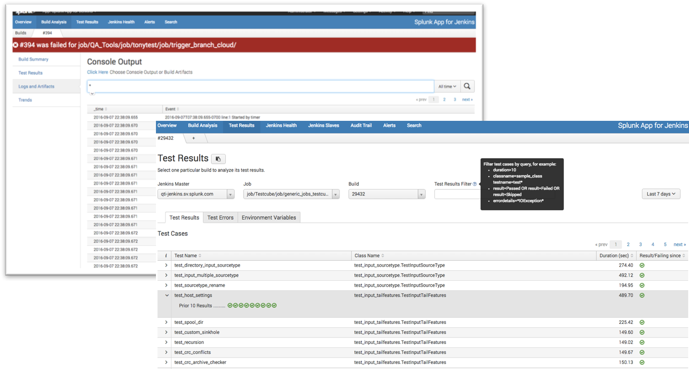This screenshot has width=689, height=369.
Task: Expand the test_directory_input_sourcetype row
Action: tap(166, 265)
